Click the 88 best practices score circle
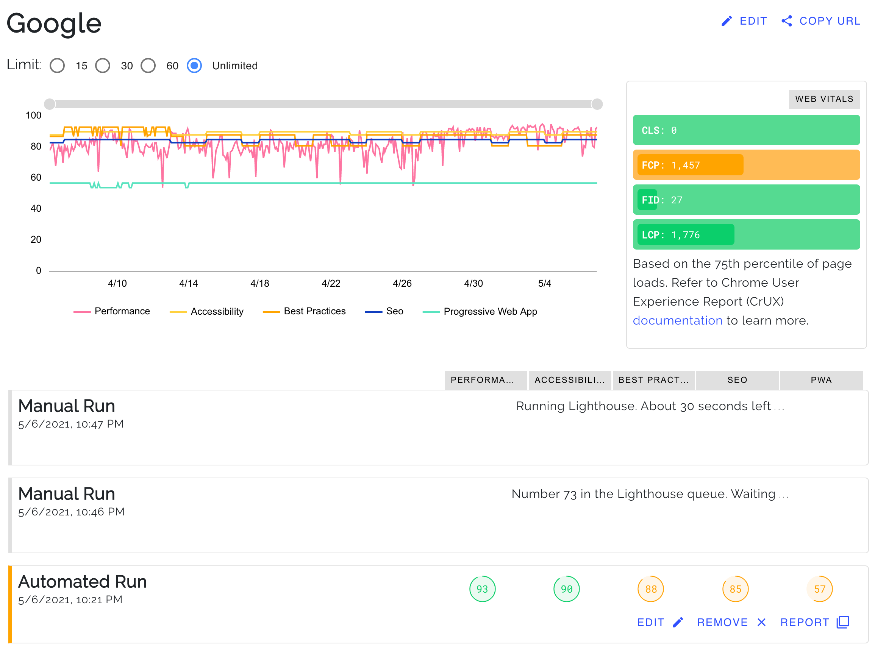Screen dimensions: 875x651 tap(651, 589)
